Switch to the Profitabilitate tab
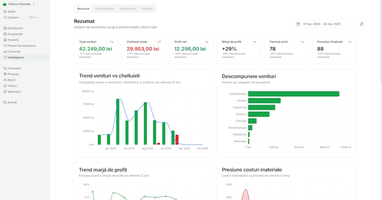 tap(104, 9)
